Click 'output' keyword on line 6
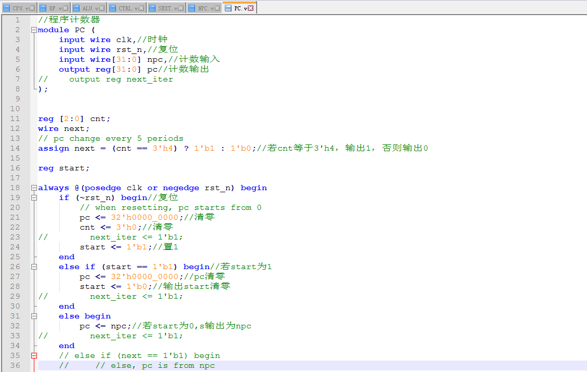Screen dimensions: 587x372 (74, 70)
